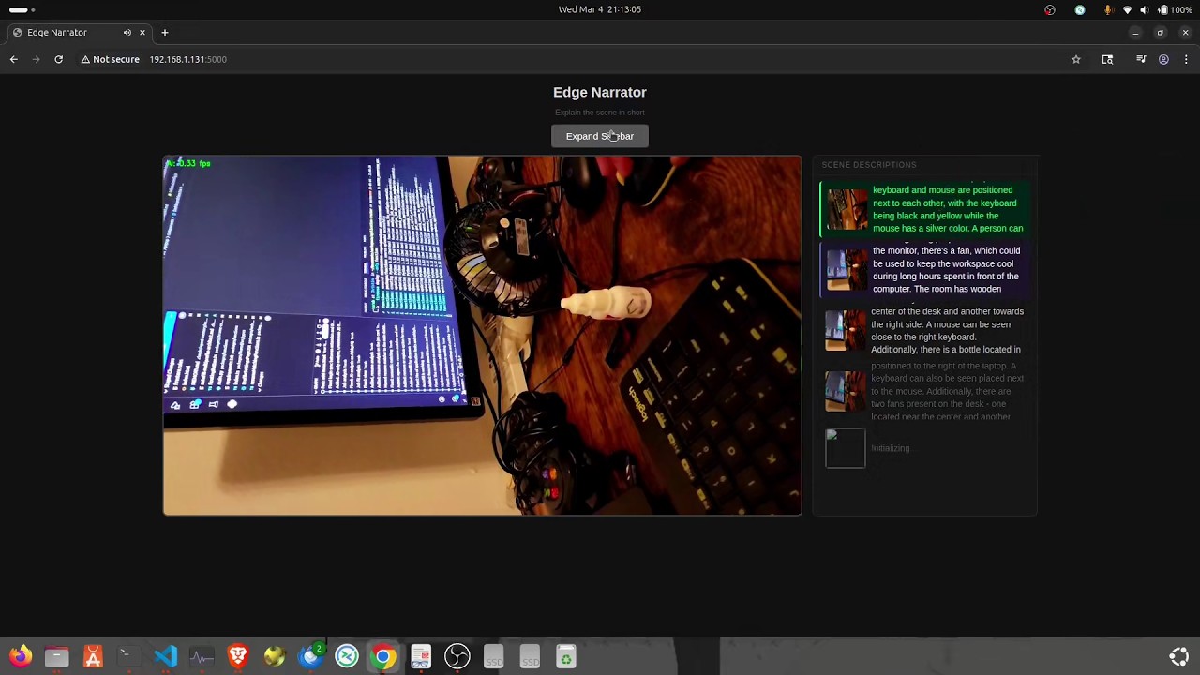Screen dimensions: 1200x675
Task: Mute the Edge Narrator tab audio
Action: (127, 33)
